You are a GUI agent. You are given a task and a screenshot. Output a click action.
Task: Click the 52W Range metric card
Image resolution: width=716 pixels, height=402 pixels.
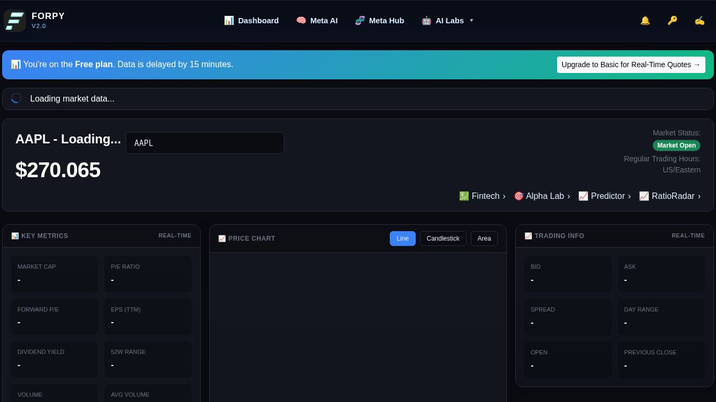[148, 359]
